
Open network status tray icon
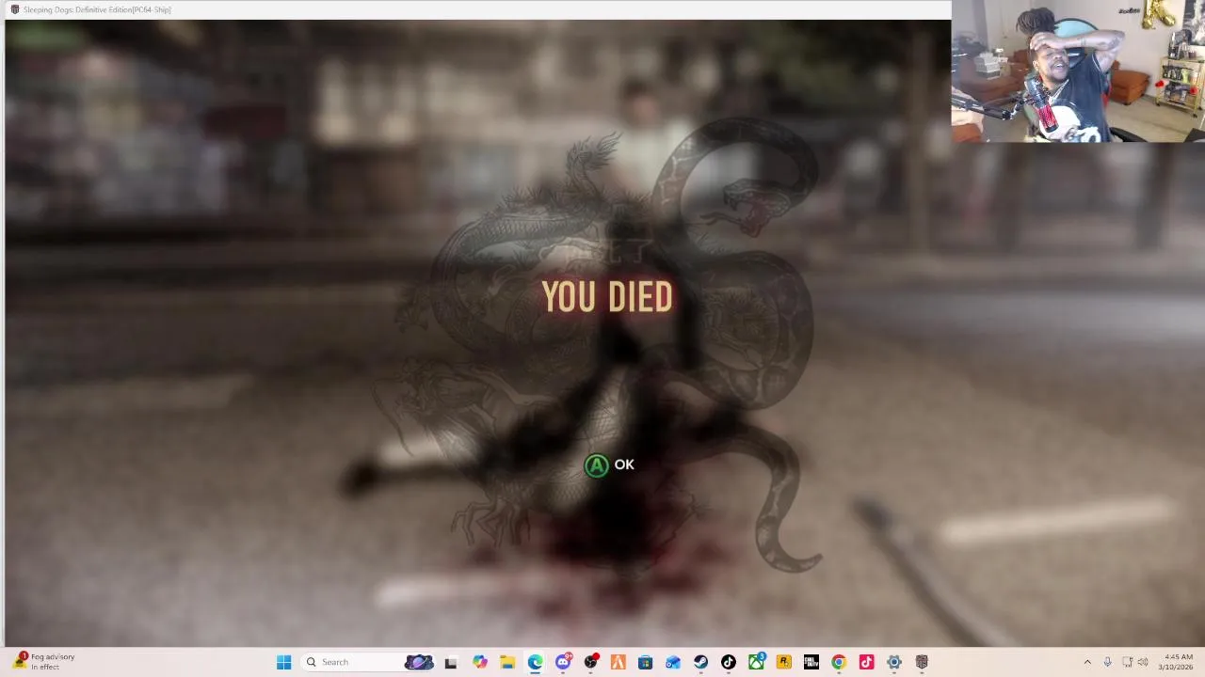tap(1127, 662)
